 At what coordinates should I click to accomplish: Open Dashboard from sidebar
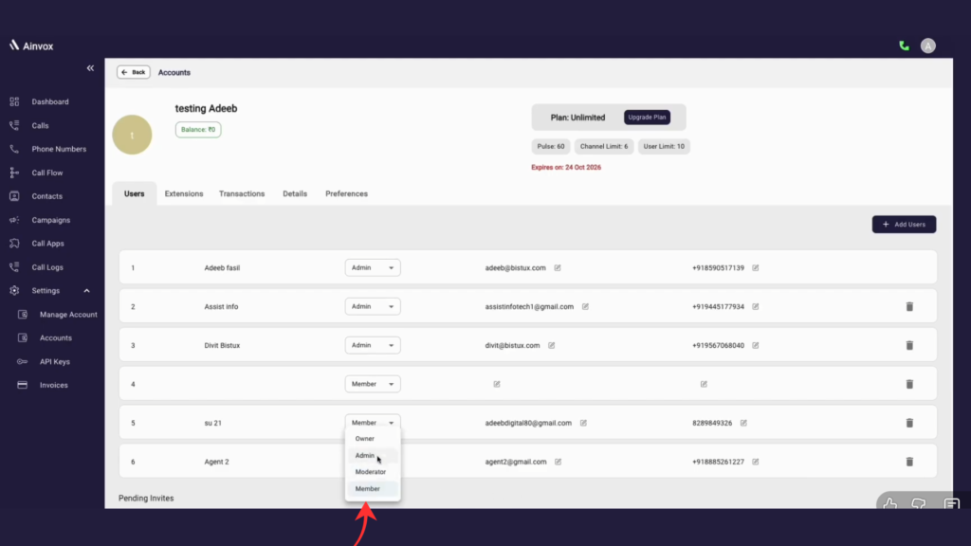point(49,101)
